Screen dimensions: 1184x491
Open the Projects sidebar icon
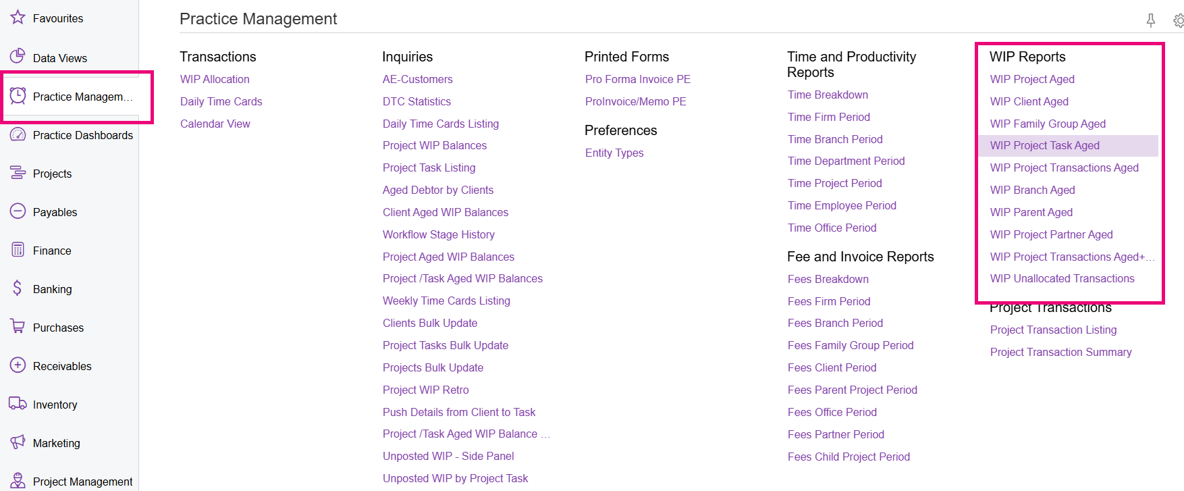(x=18, y=173)
